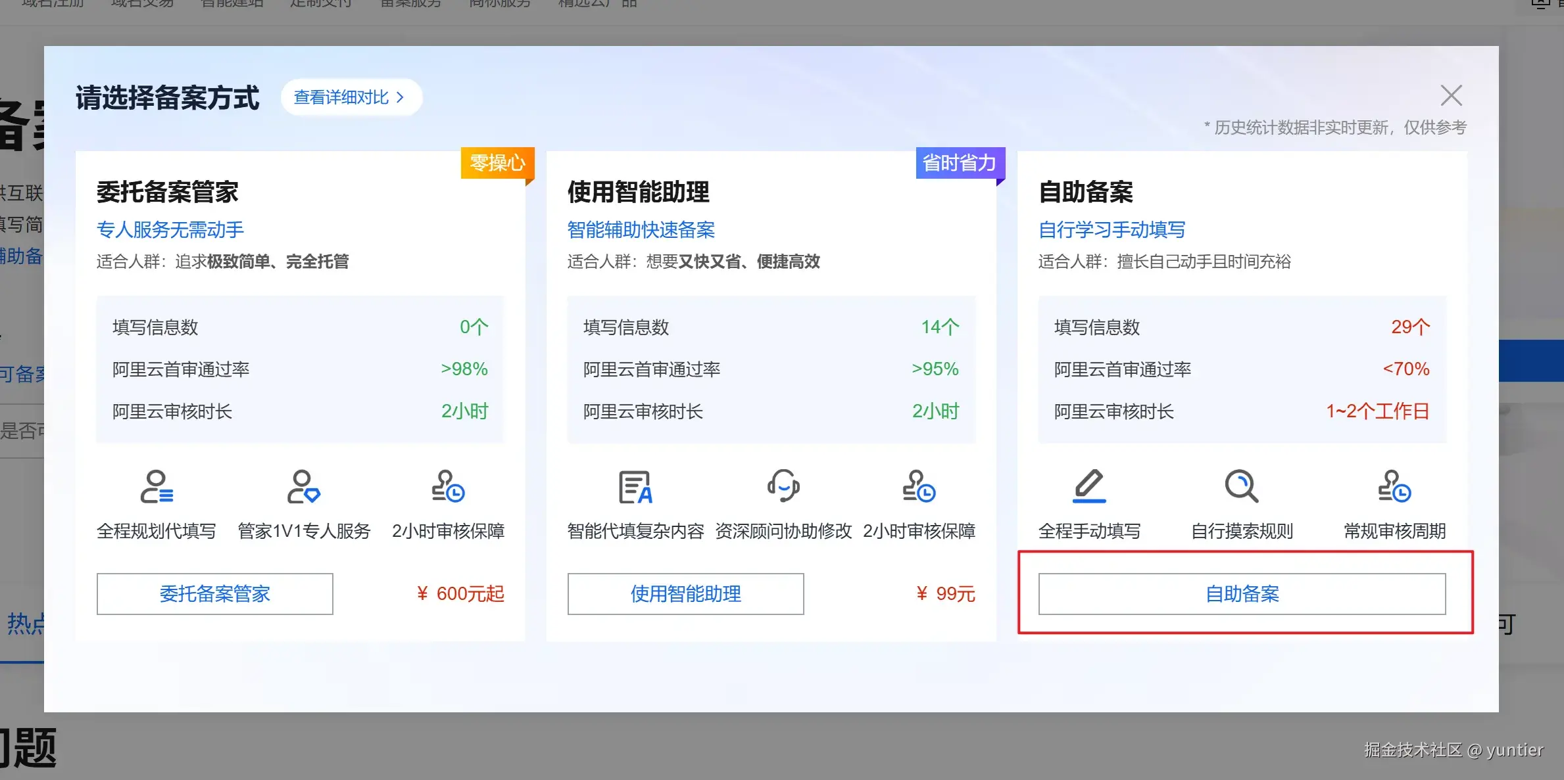Close the 请选择备案方式 dialog
This screenshot has width=1564, height=780.
(1451, 95)
